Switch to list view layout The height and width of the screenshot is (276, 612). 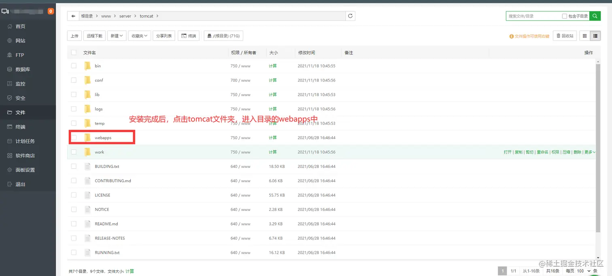click(x=595, y=36)
